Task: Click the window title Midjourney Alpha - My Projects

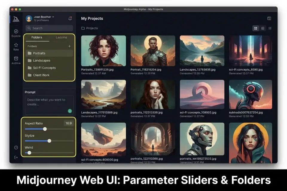Action: click(143, 9)
